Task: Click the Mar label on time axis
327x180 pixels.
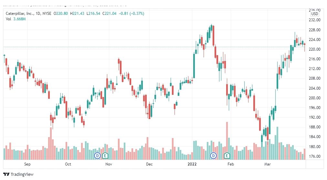Action: point(267,164)
